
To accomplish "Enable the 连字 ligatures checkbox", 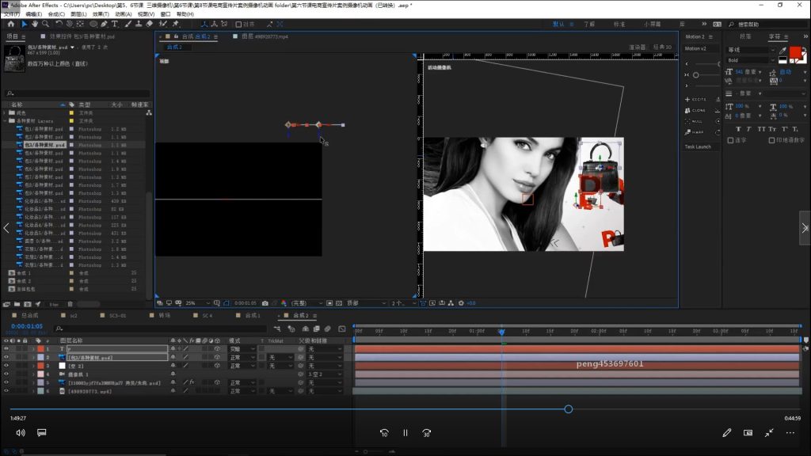I will click(731, 140).
